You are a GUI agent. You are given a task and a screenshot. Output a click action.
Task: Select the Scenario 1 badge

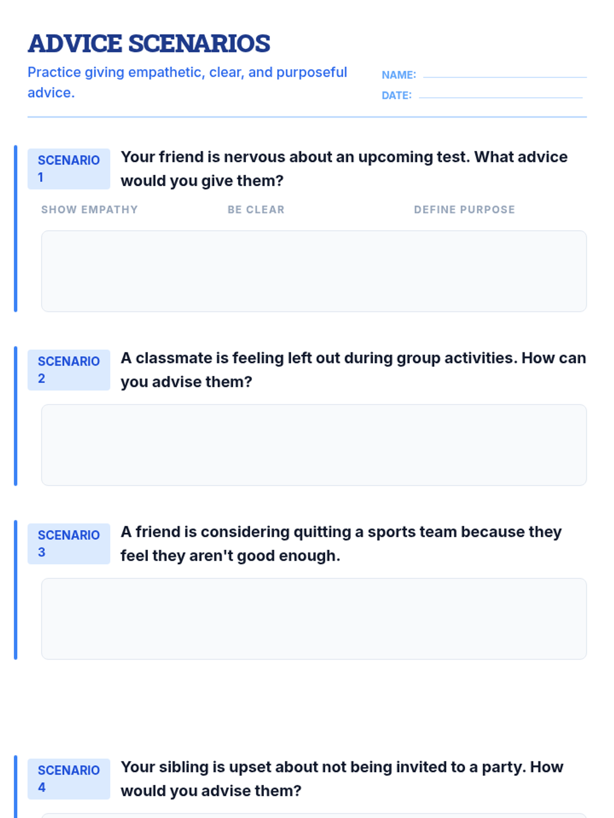[x=69, y=169]
